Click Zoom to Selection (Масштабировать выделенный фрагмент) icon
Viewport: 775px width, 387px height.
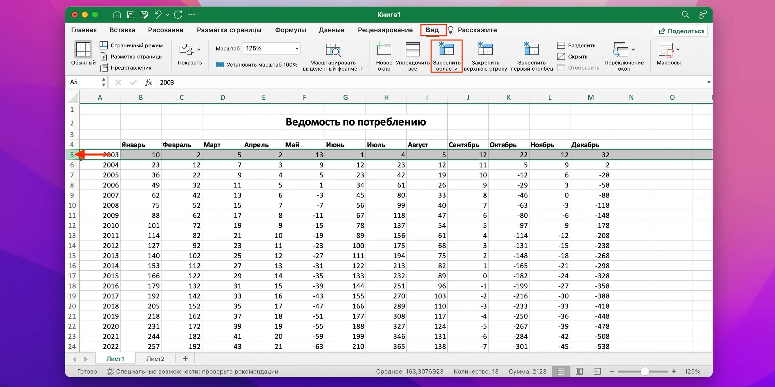(x=333, y=50)
